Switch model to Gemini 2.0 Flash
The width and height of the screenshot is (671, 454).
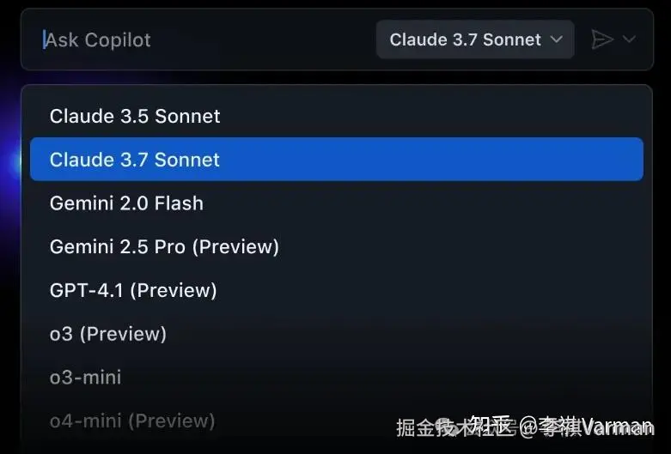click(126, 203)
